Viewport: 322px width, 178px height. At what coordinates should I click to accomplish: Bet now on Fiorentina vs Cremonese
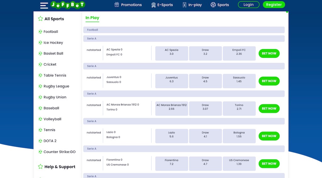point(269,164)
